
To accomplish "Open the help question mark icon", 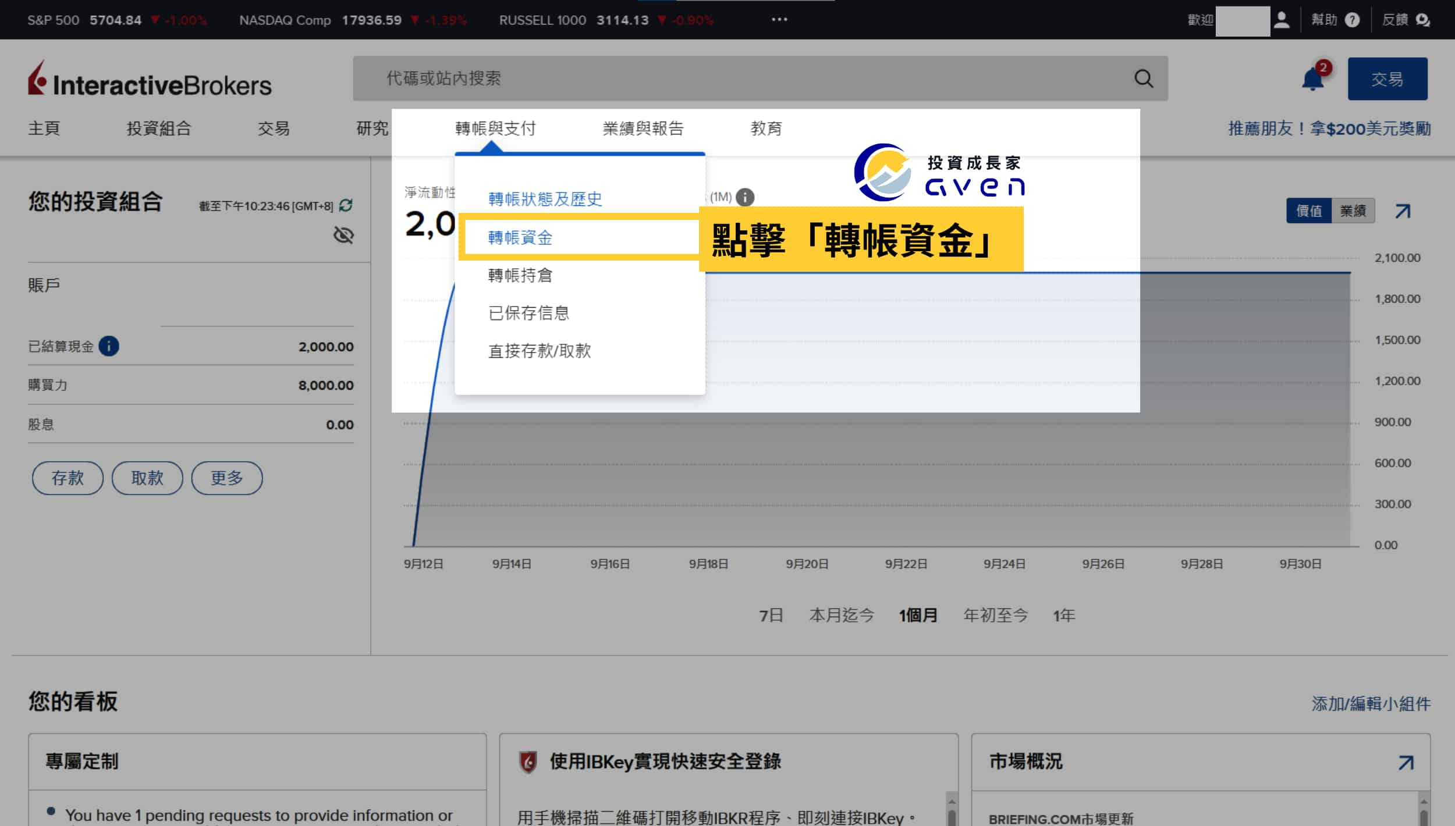I will click(1353, 20).
